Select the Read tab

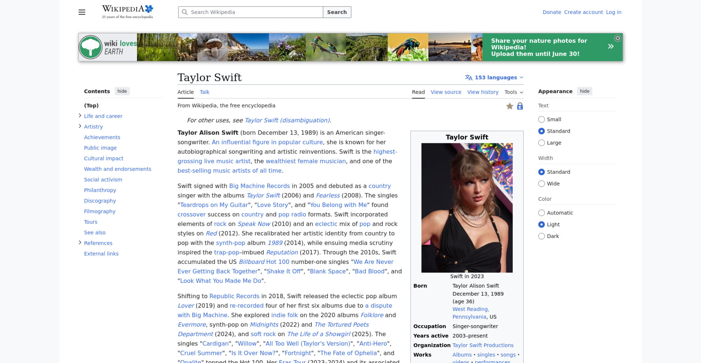point(418,92)
